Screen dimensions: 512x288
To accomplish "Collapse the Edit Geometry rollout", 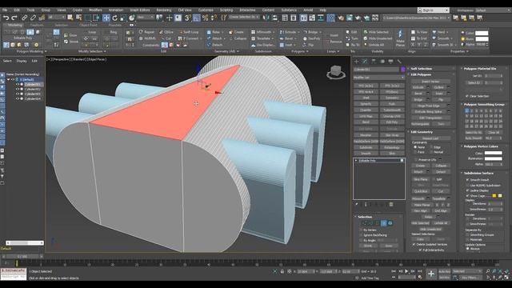I will coord(422,132).
